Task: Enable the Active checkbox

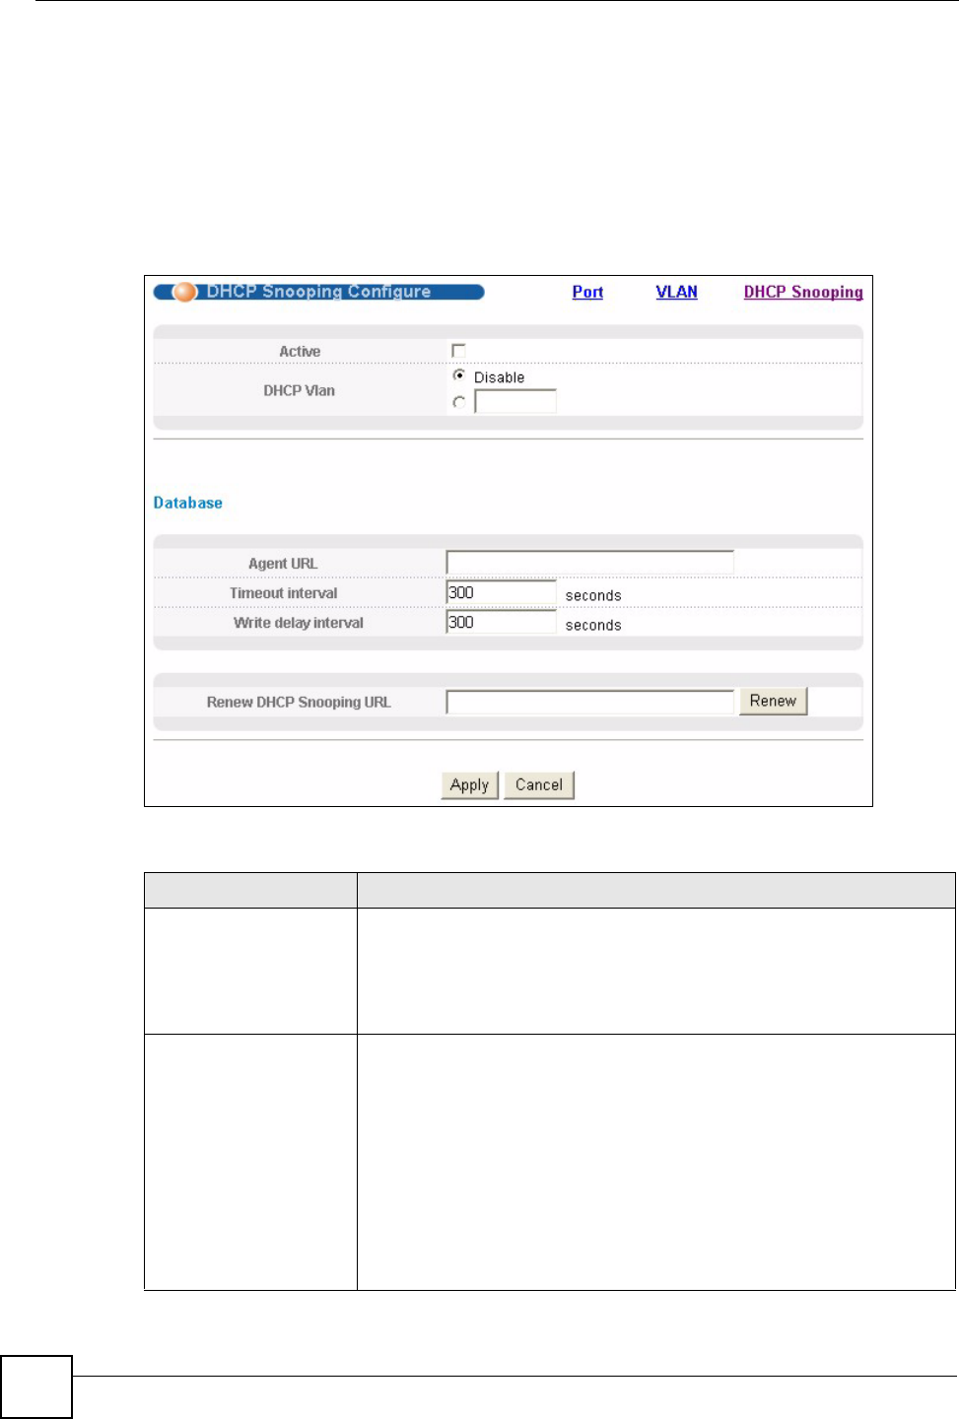Action: 458,351
